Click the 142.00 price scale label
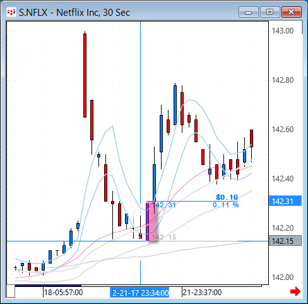 (283, 277)
